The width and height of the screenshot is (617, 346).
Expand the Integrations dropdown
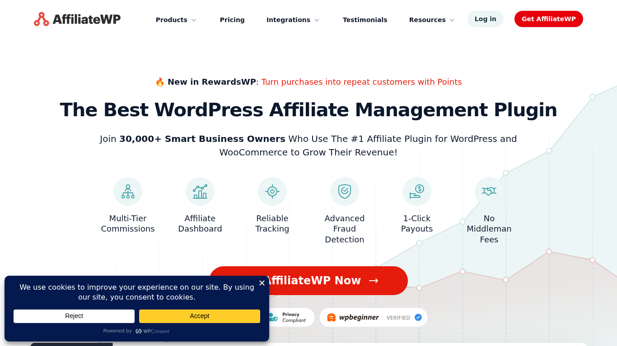coord(293,20)
